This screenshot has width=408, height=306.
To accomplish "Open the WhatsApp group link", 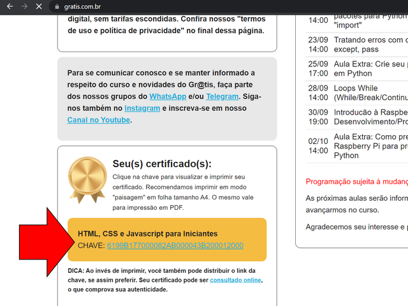I will [x=168, y=96].
